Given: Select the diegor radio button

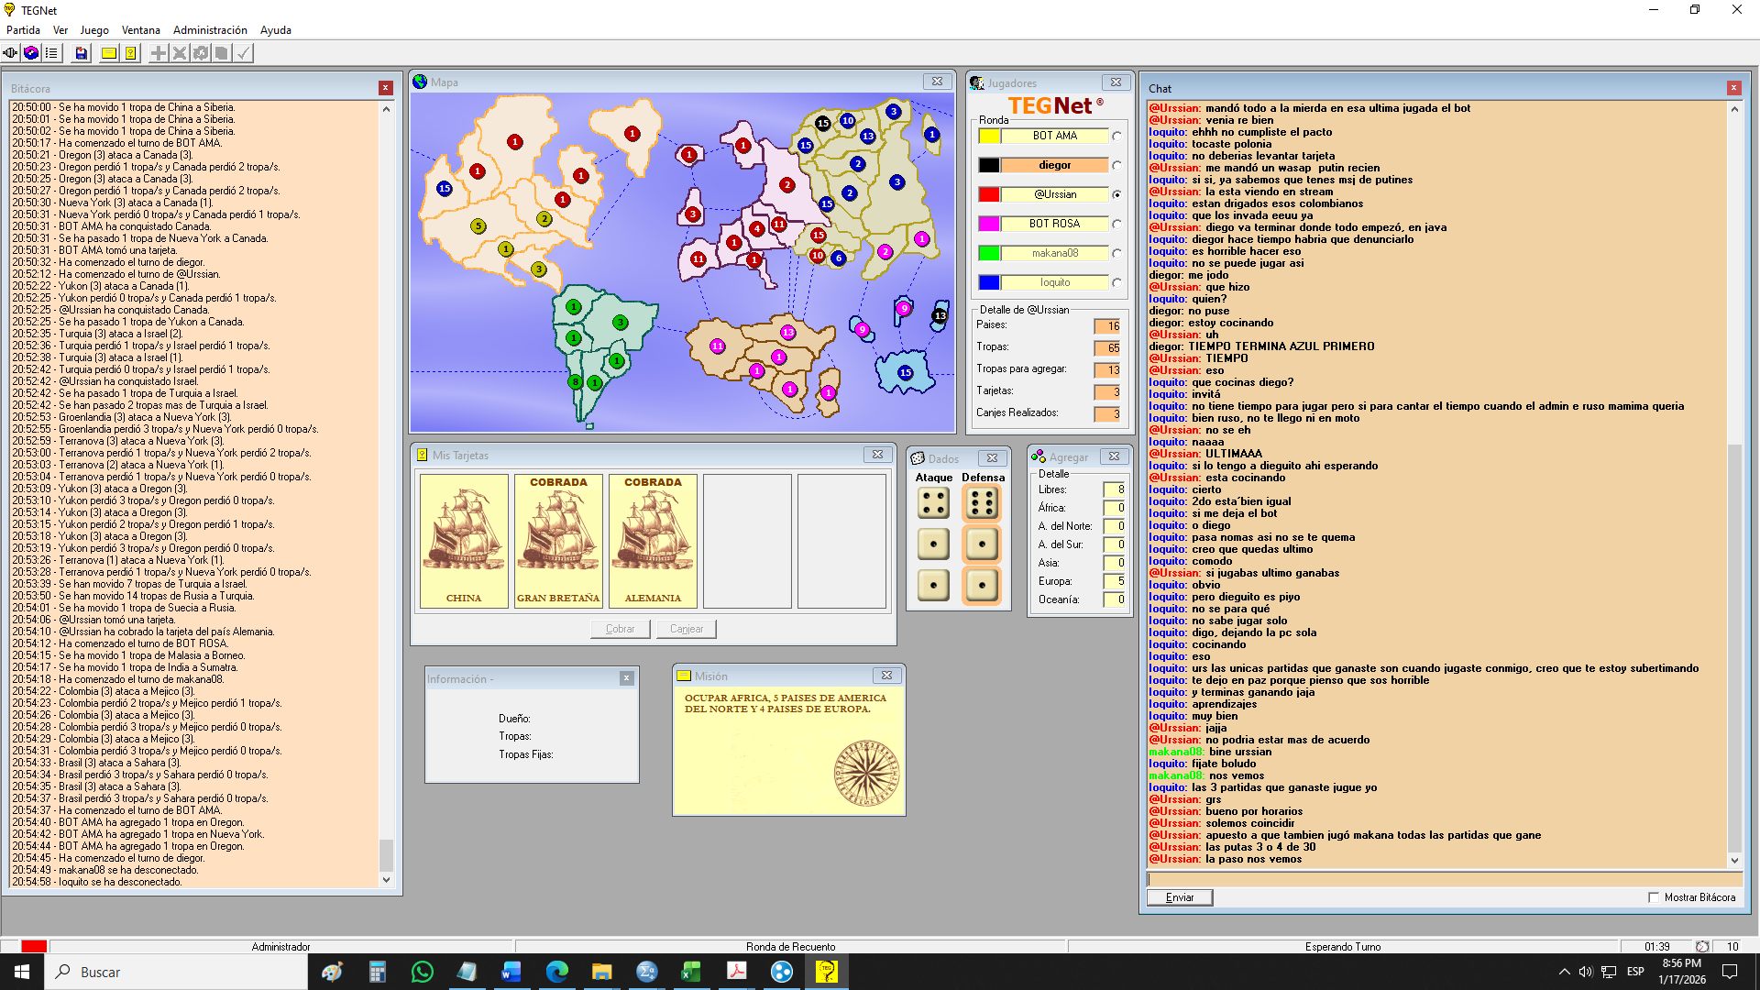Looking at the screenshot, I should [1116, 166].
